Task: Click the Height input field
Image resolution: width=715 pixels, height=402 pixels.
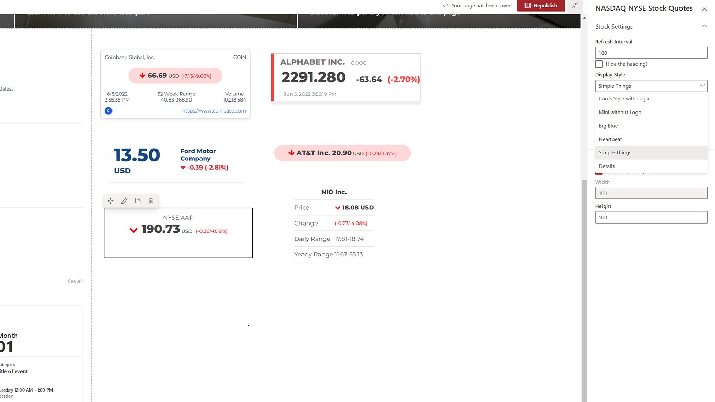Action: coord(651,217)
